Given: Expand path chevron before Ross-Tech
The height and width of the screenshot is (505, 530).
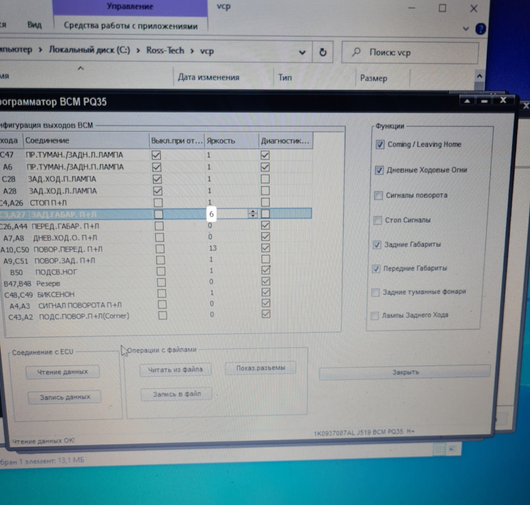Looking at the screenshot, I should (x=138, y=51).
